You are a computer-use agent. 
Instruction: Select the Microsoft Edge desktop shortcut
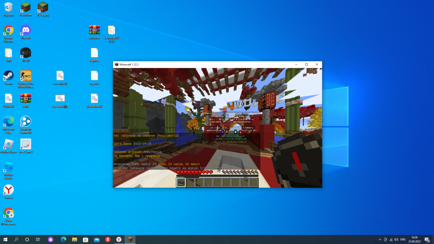click(9, 125)
